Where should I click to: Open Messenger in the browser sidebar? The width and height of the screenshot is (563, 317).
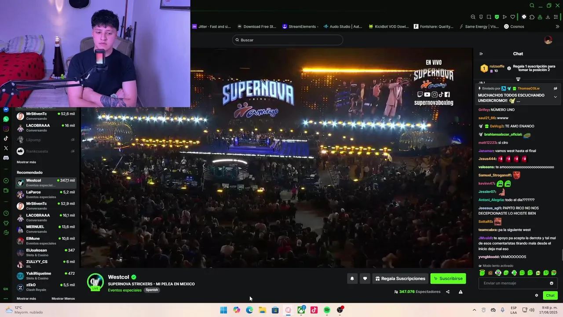click(6, 109)
